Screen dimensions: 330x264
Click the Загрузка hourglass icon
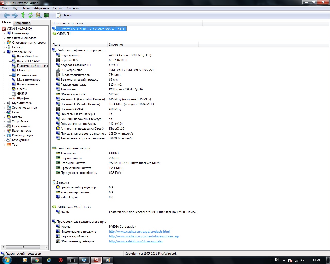[x=54, y=183]
